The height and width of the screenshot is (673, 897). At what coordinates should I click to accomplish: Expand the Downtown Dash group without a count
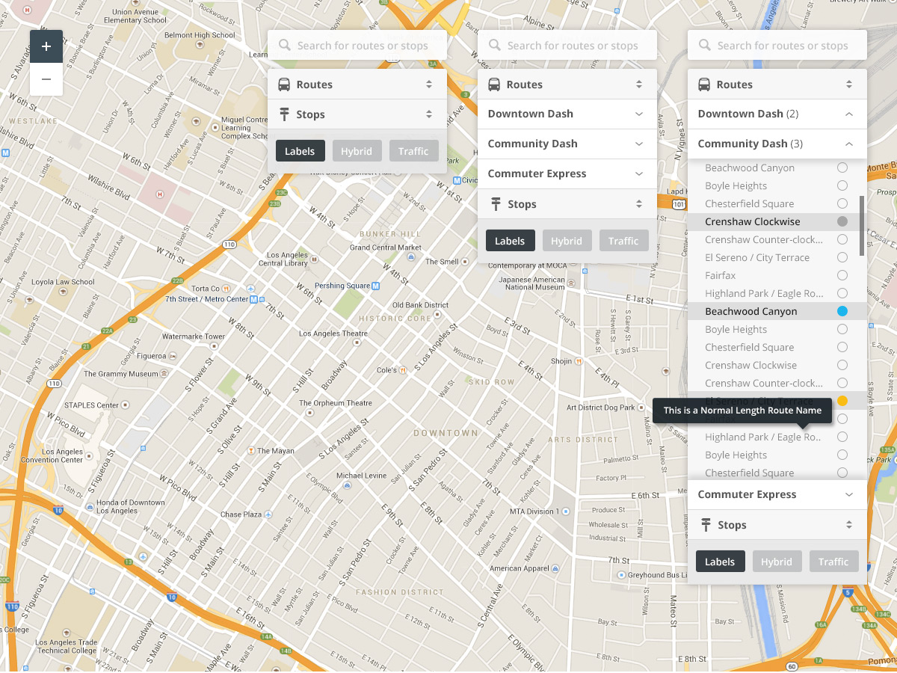[x=638, y=114]
